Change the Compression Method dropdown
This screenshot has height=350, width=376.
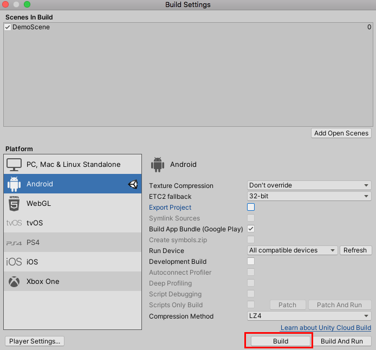click(309, 316)
